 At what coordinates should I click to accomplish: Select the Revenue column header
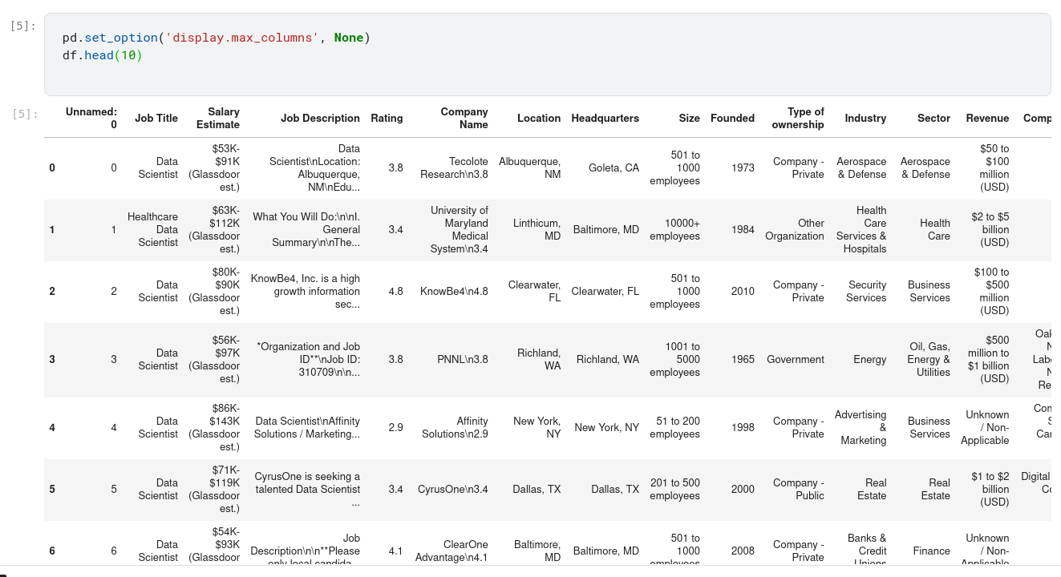coord(987,118)
